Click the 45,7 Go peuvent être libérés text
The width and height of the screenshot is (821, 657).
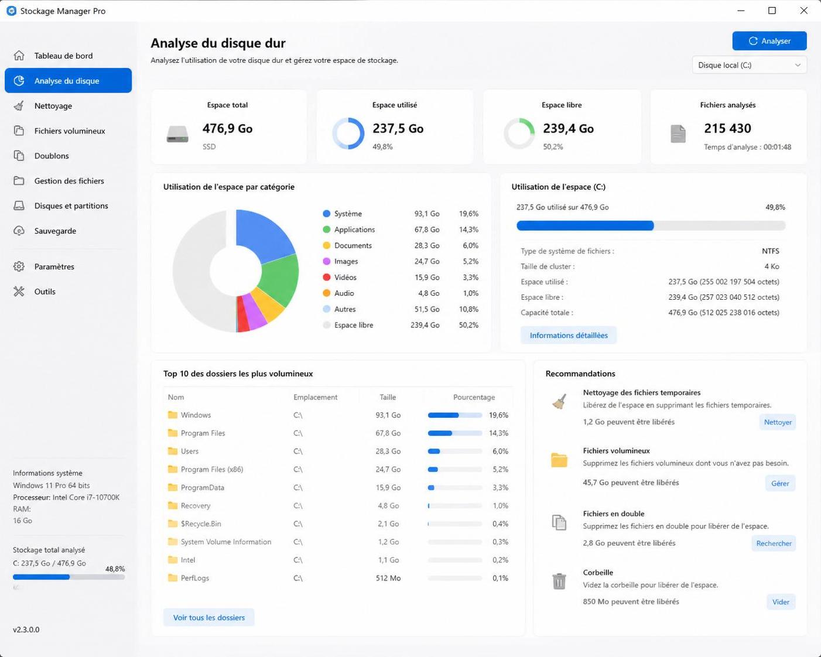(631, 483)
